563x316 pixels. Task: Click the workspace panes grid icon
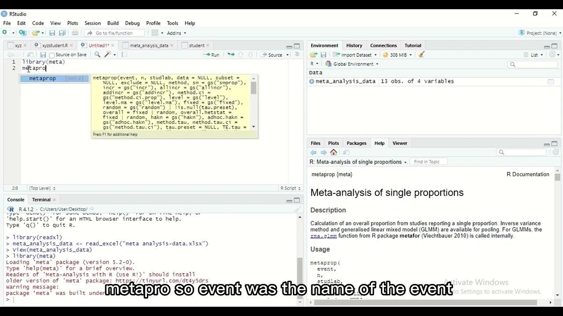tap(155, 33)
